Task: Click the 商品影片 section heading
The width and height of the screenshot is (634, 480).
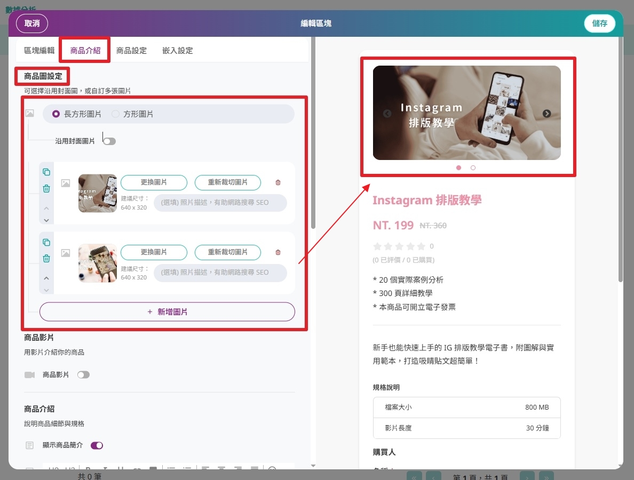Action: (x=39, y=338)
